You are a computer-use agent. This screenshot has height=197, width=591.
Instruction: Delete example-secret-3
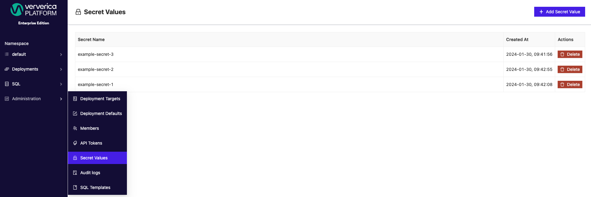pos(570,54)
